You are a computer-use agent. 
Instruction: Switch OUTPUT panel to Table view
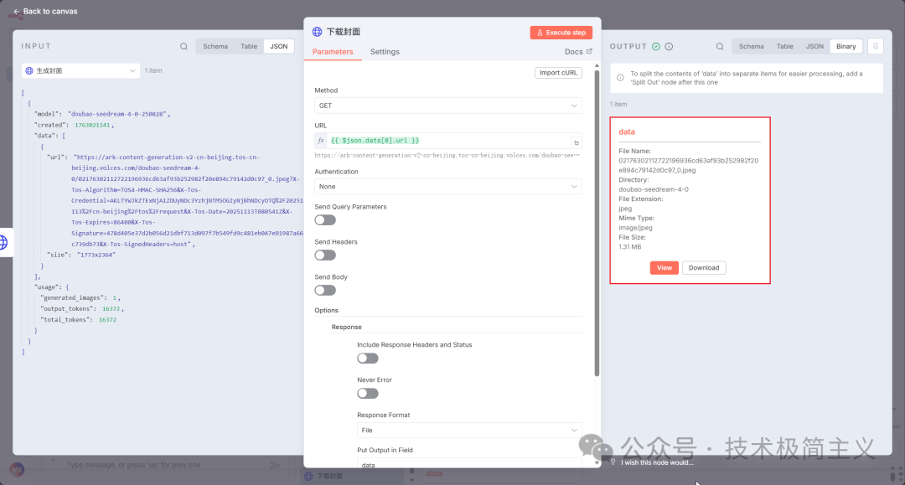pos(785,46)
